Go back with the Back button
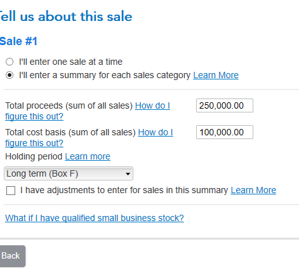The height and width of the screenshot is (270, 299). pos(11,256)
